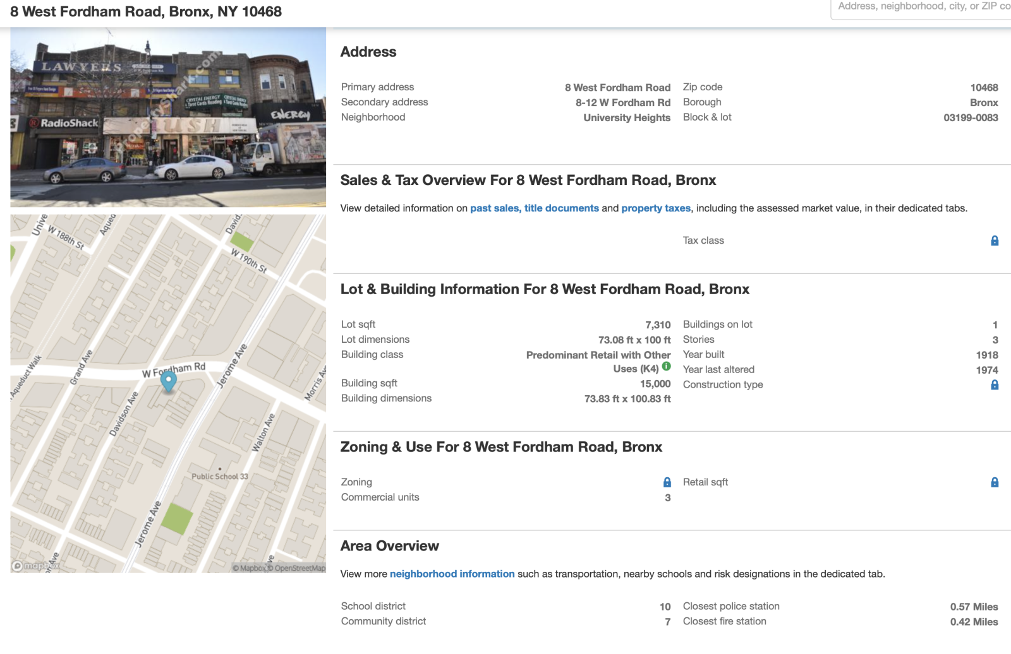Click the green info icon after Uses (K4)
The width and height of the screenshot is (1011, 654).
[667, 367]
